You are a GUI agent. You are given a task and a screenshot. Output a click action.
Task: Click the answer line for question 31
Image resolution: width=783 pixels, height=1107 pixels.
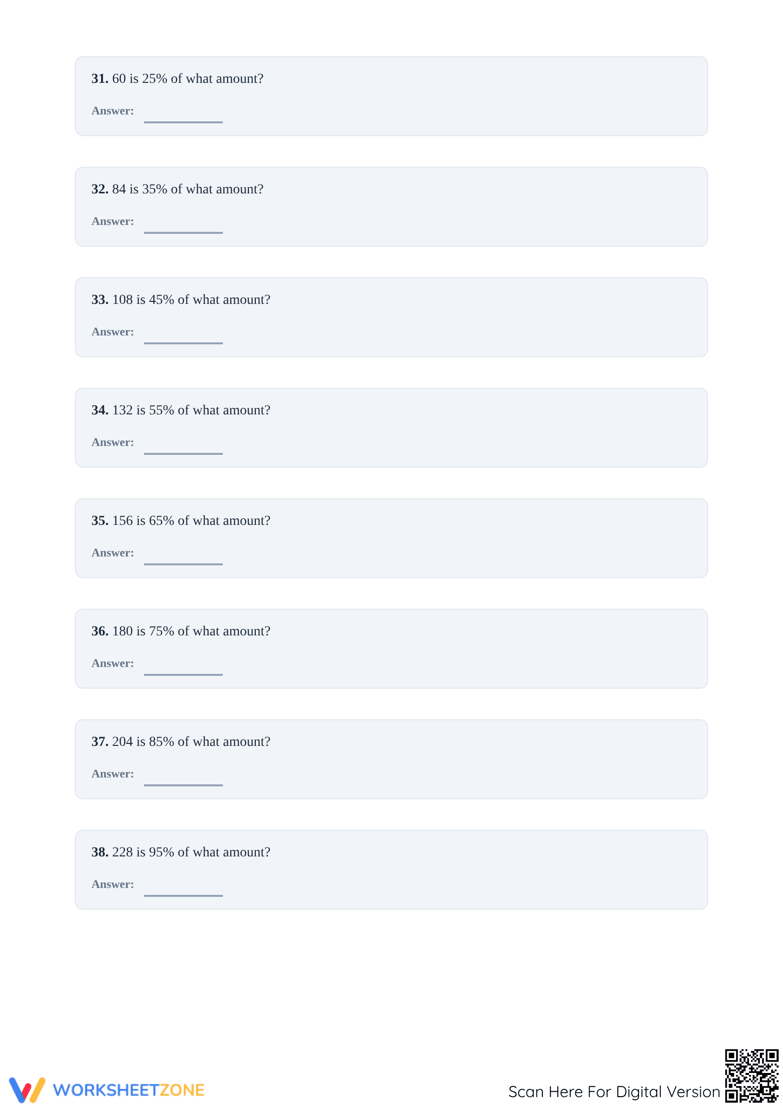pos(183,121)
